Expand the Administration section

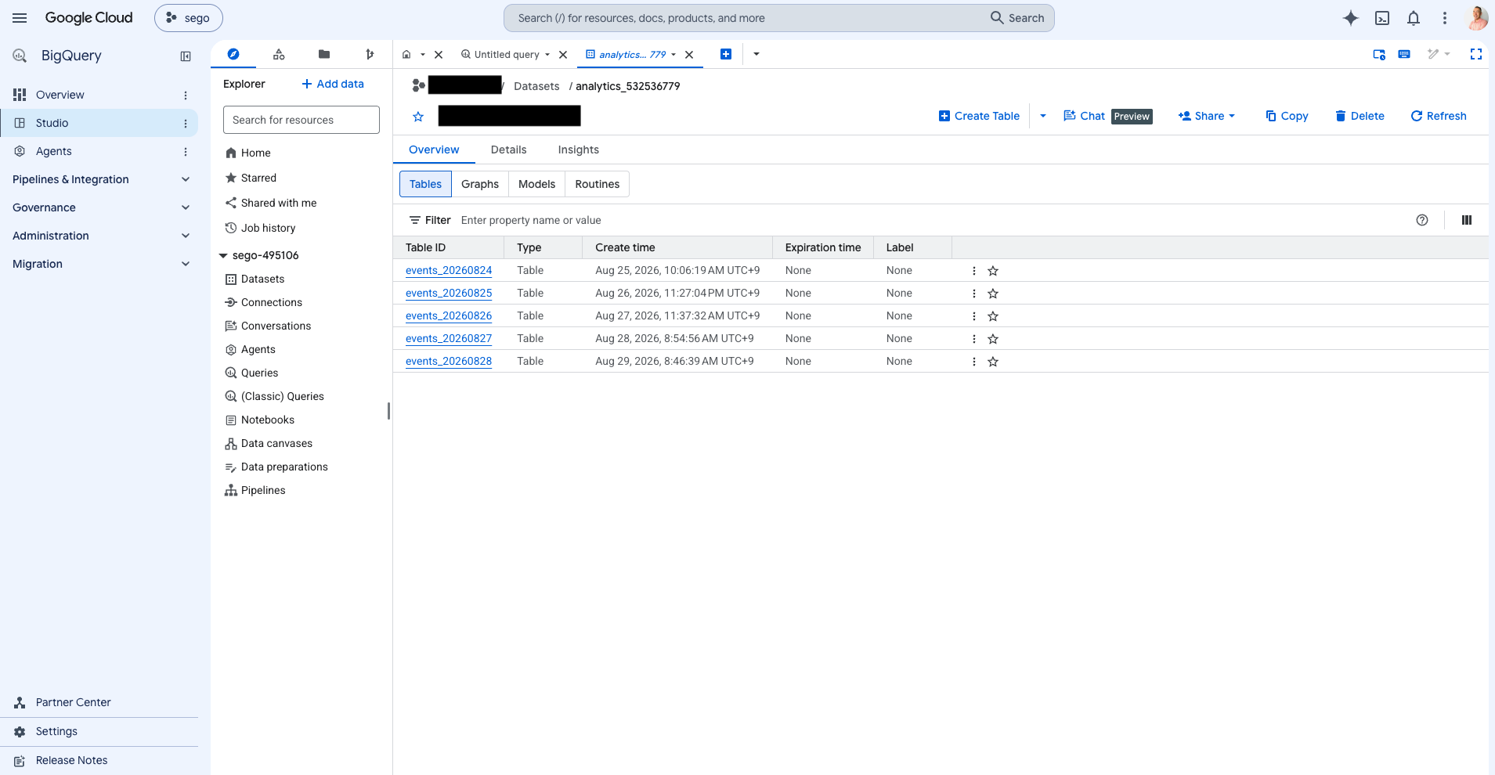pyautogui.click(x=186, y=236)
